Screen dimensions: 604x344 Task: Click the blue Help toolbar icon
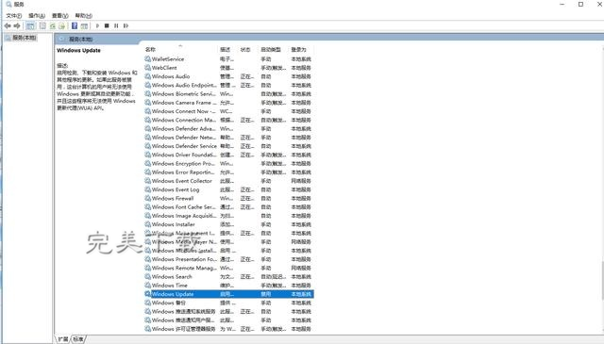coord(75,25)
